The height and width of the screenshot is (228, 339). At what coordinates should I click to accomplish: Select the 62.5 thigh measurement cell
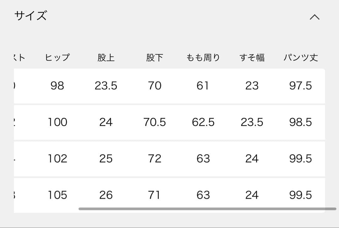[203, 122]
